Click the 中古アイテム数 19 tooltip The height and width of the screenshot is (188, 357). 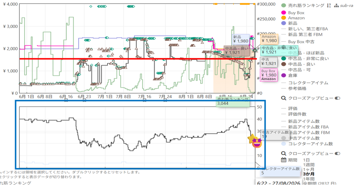click(x=275, y=134)
